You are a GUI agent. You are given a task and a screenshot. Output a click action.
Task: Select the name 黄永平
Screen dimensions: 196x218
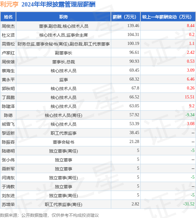(x=8, y=80)
